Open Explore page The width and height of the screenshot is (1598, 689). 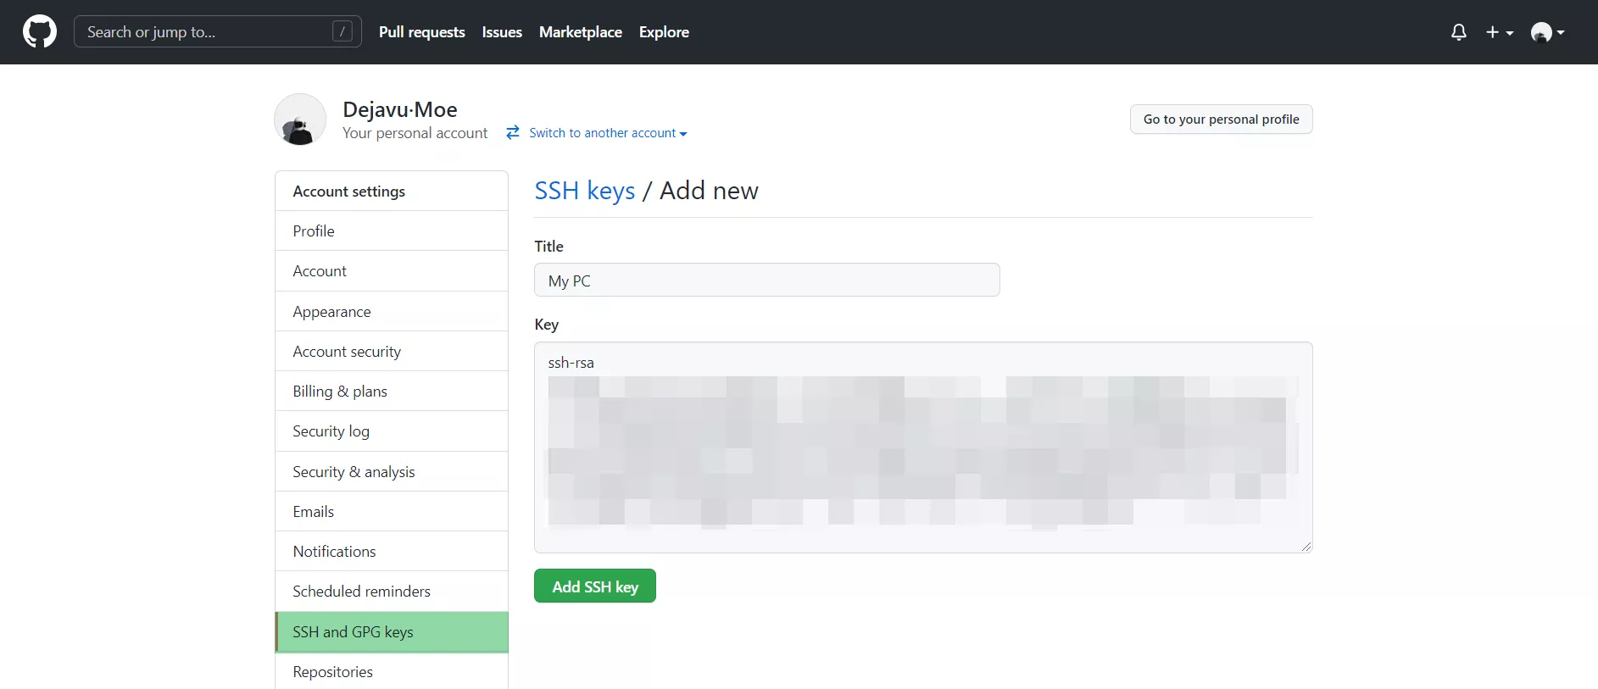tap(664, 32)
